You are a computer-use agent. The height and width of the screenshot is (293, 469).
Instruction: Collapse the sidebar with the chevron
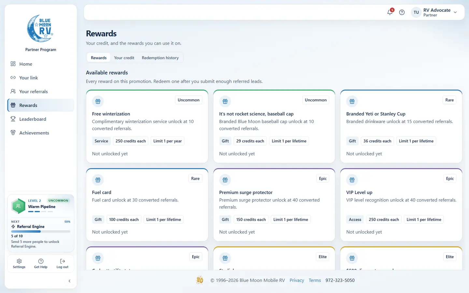69,281
